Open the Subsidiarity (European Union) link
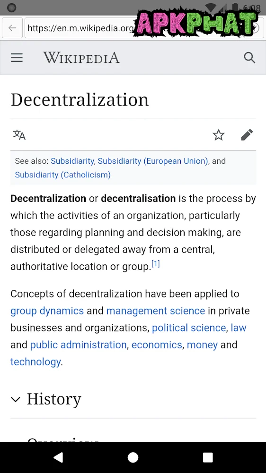Screen dimensions: 266x473 coord(153,161)
